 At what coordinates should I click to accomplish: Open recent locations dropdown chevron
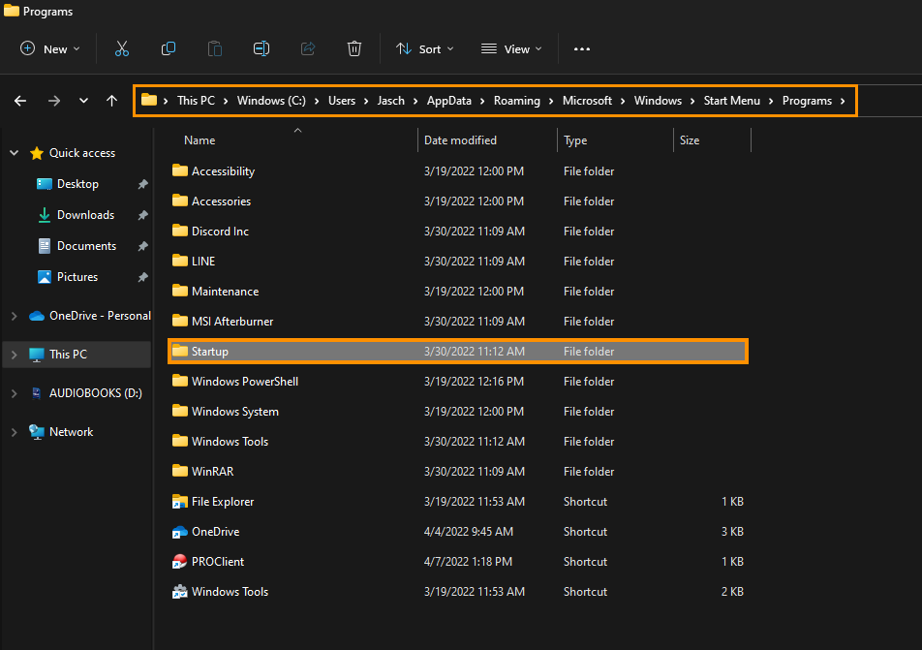(83, 101)
